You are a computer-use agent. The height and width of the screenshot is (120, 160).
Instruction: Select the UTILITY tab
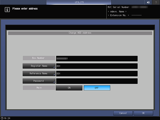click(x=79, y=2)
